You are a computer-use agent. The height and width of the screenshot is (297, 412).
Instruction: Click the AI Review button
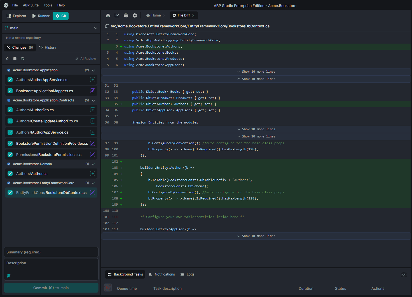coord(86,59)
